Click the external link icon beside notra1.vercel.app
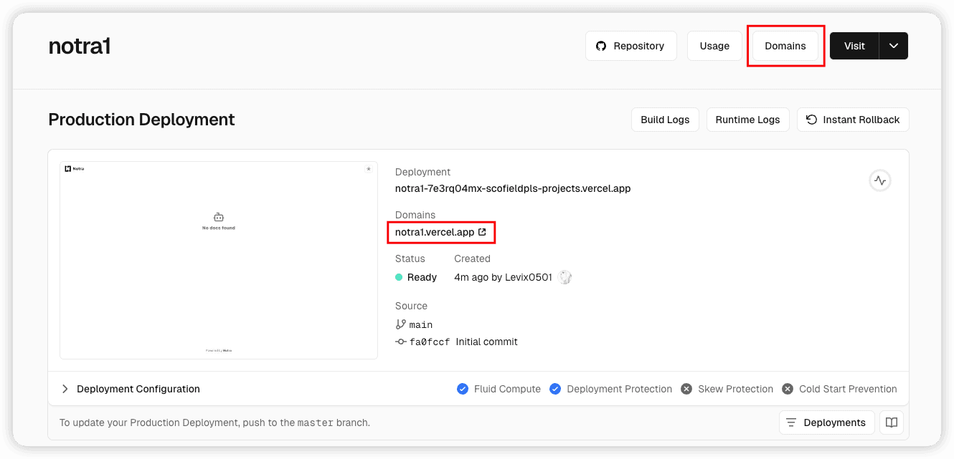 tap(482, 232)
